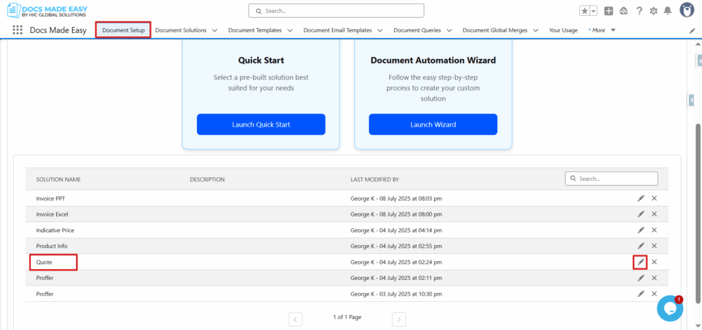
Task: Click the Docs Made Easy logo
Action: [x=47, y=11]
